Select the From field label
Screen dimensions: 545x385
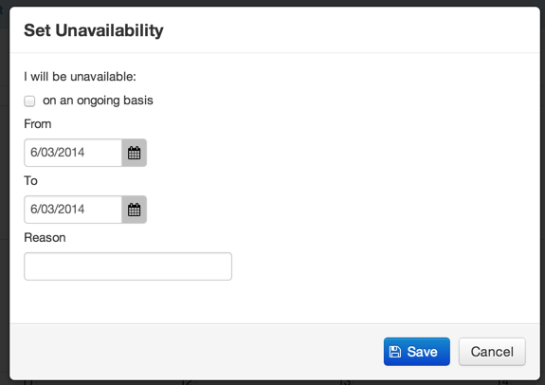[38, 124]
